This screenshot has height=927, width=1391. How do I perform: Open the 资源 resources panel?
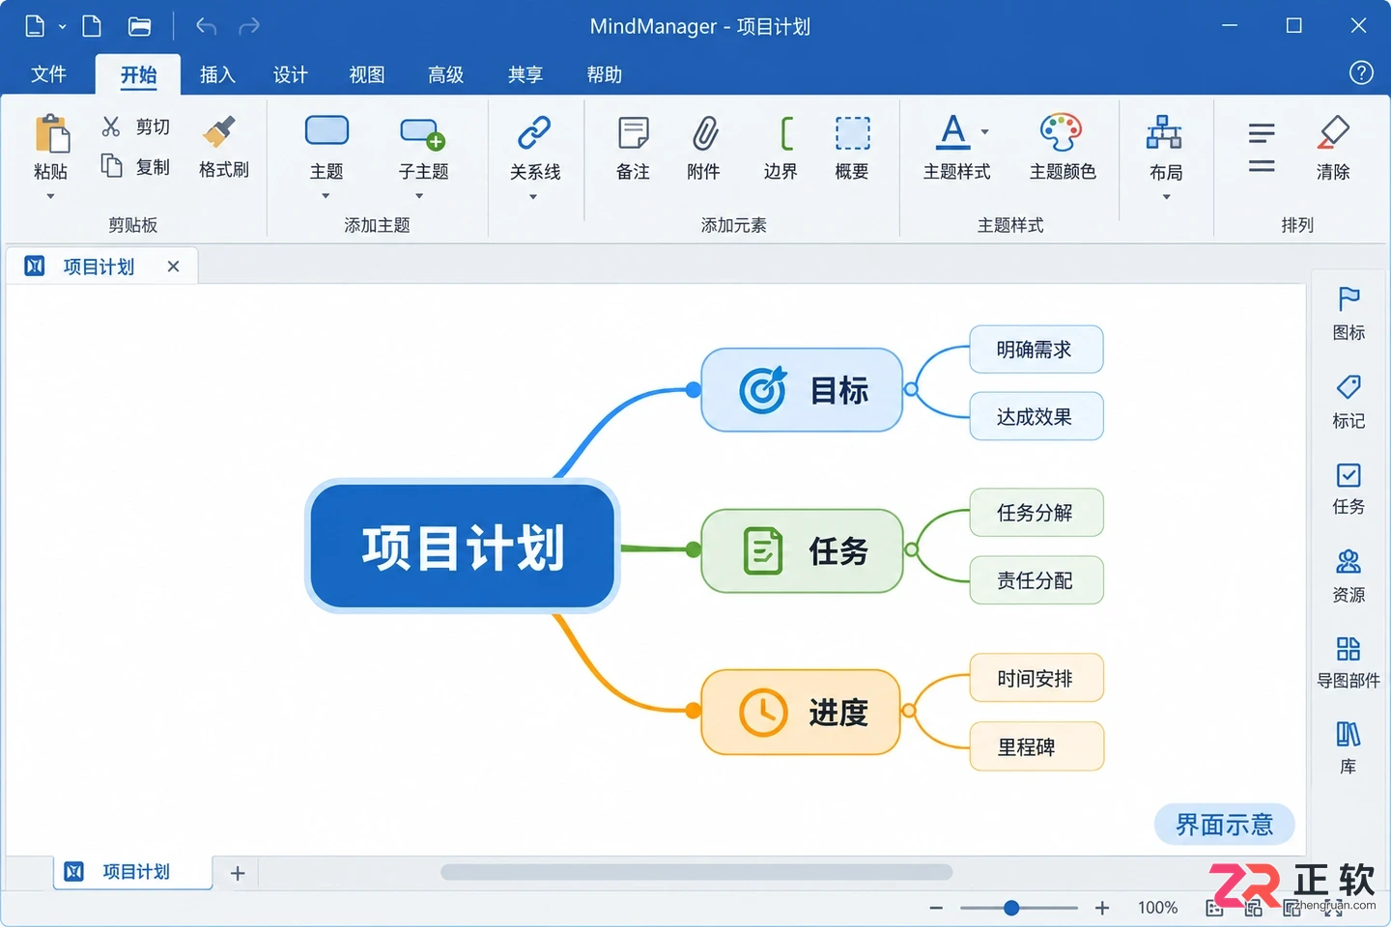[x=1348, y=561]
